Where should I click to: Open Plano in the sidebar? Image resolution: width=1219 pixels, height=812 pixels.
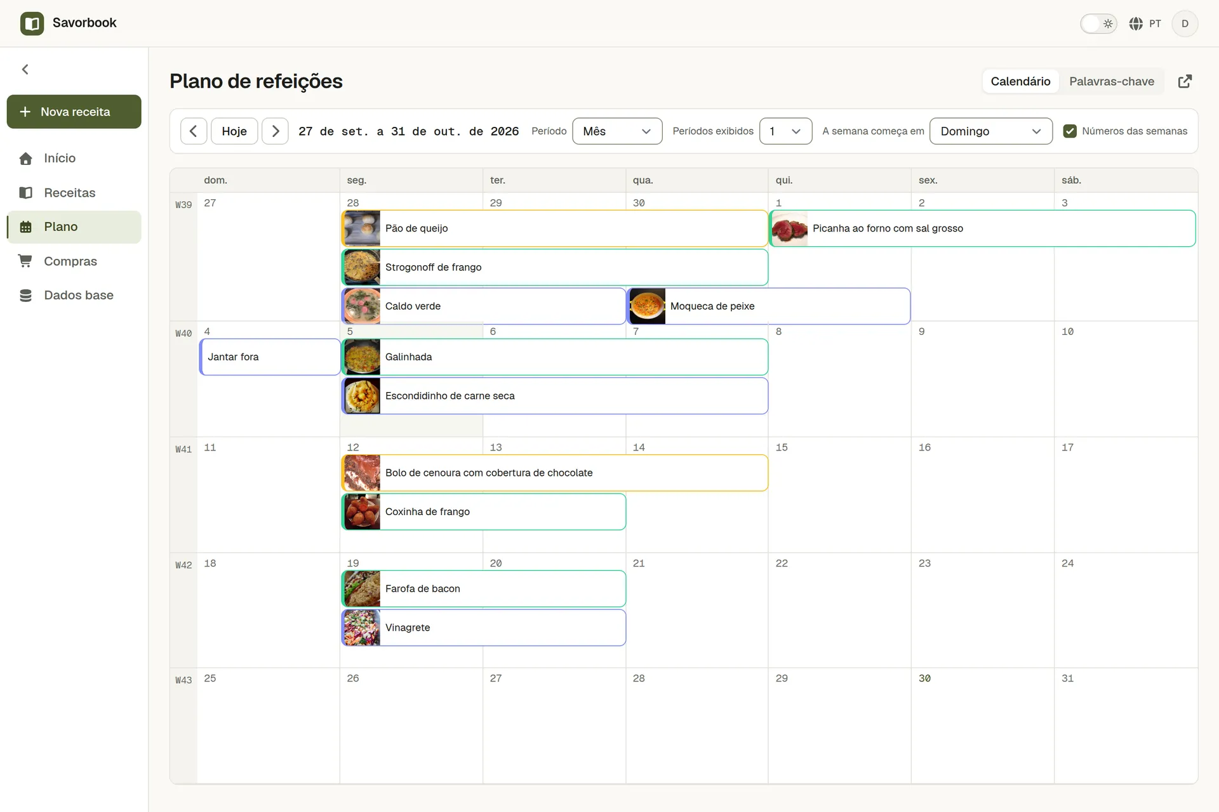pyautogui.click(x=74, y=227)
